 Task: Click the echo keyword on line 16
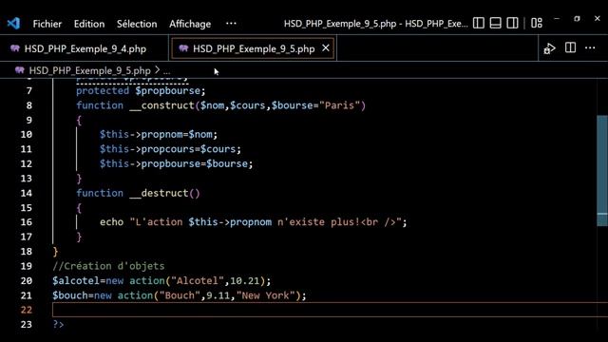click(x=111, y=222)
